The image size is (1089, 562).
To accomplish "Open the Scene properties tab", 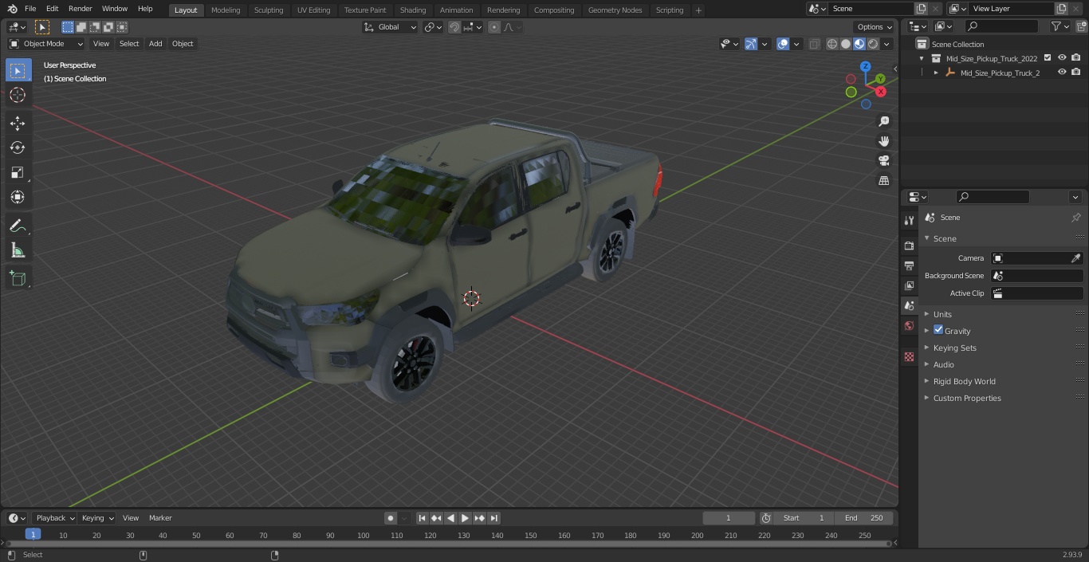I will tap(909, 305).
